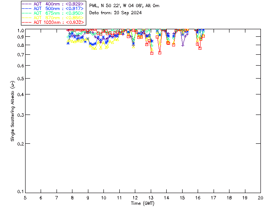Click the red dashed line swatch in legend

click(27, 22)
